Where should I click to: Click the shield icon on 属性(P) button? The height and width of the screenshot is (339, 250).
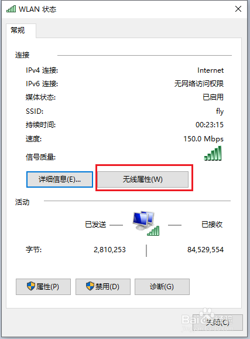tap(31, 286)
